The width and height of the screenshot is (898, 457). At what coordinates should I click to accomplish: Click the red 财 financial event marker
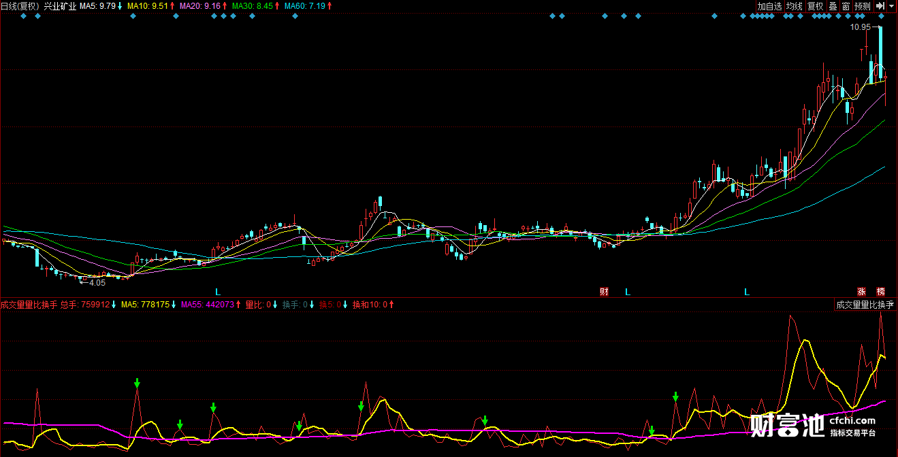[604, 292]
